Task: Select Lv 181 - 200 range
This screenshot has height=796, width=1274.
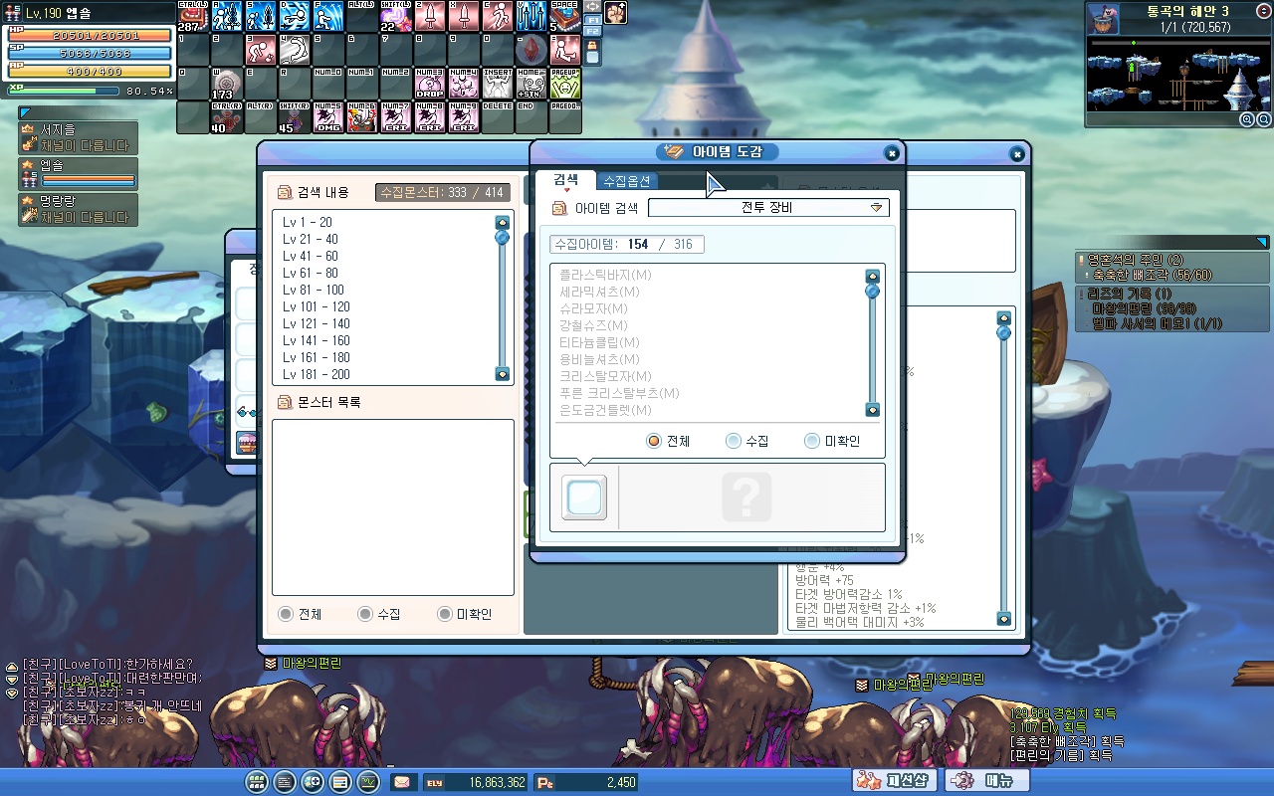Action: pos(316,374)
